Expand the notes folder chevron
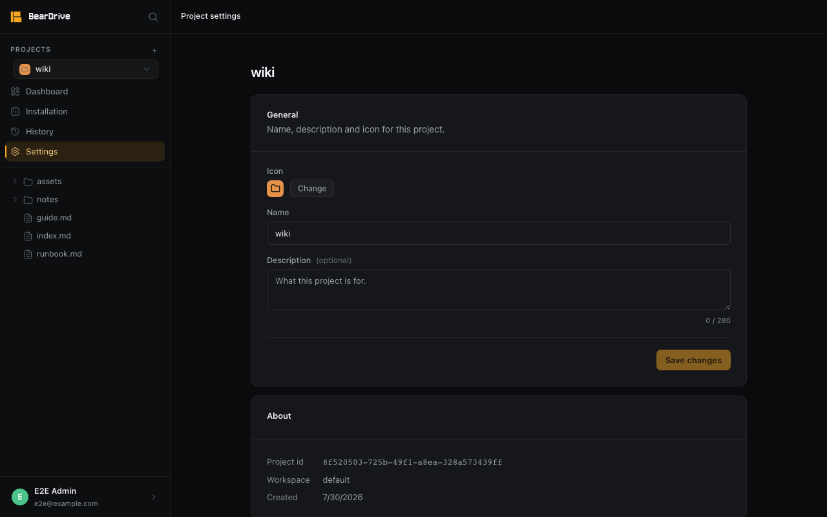 [x=15, y=200]
